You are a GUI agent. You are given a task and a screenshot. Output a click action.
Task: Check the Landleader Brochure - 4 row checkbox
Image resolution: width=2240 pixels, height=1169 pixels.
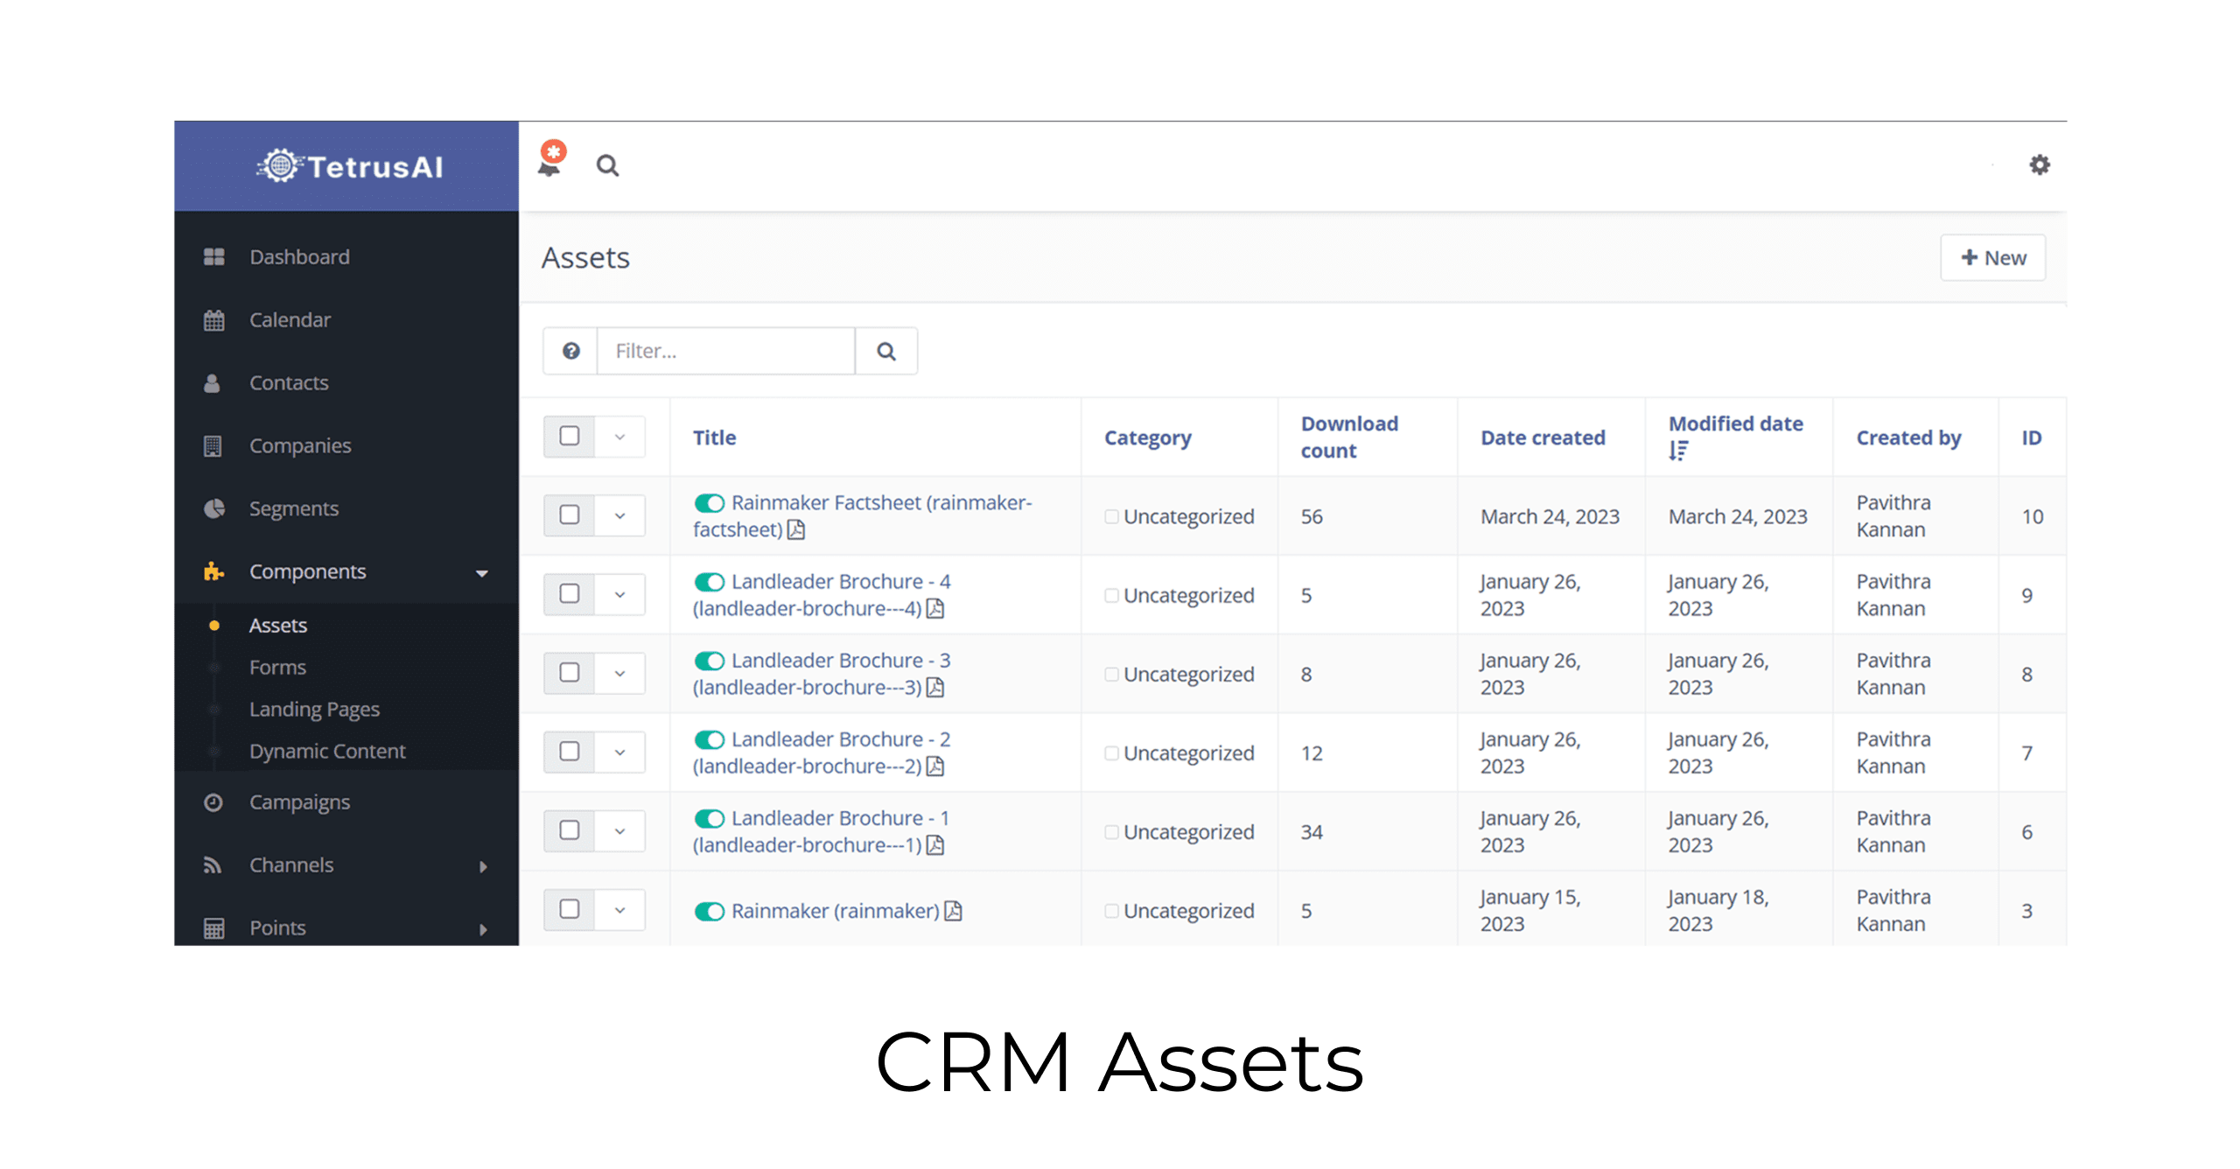(570, 593)
